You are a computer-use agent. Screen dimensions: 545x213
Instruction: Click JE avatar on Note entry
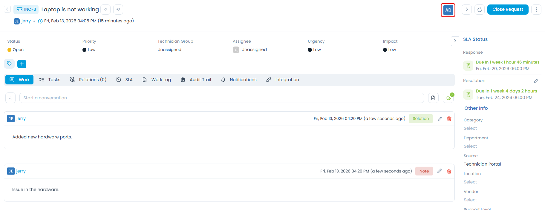point(11,171)
